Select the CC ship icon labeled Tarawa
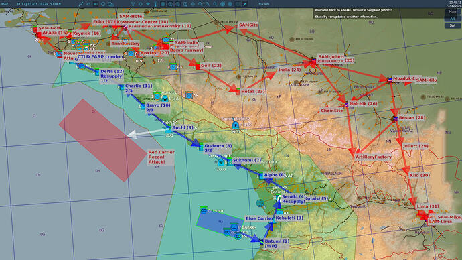The width and height of the screenshot is (462, 260). coord(204,210)
